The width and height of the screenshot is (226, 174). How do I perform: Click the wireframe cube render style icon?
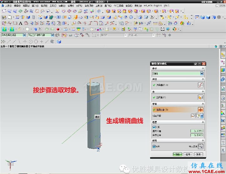[202, 17]
